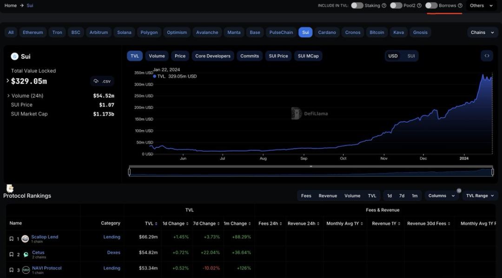Screen dimensions: 502x278
Task: Go to Home breadcrumb link
Action: 11,6
